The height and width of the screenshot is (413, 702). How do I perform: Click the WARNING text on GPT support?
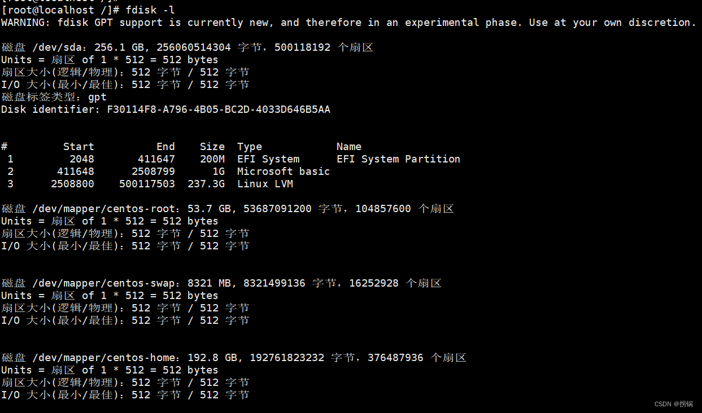coord(349,23)
